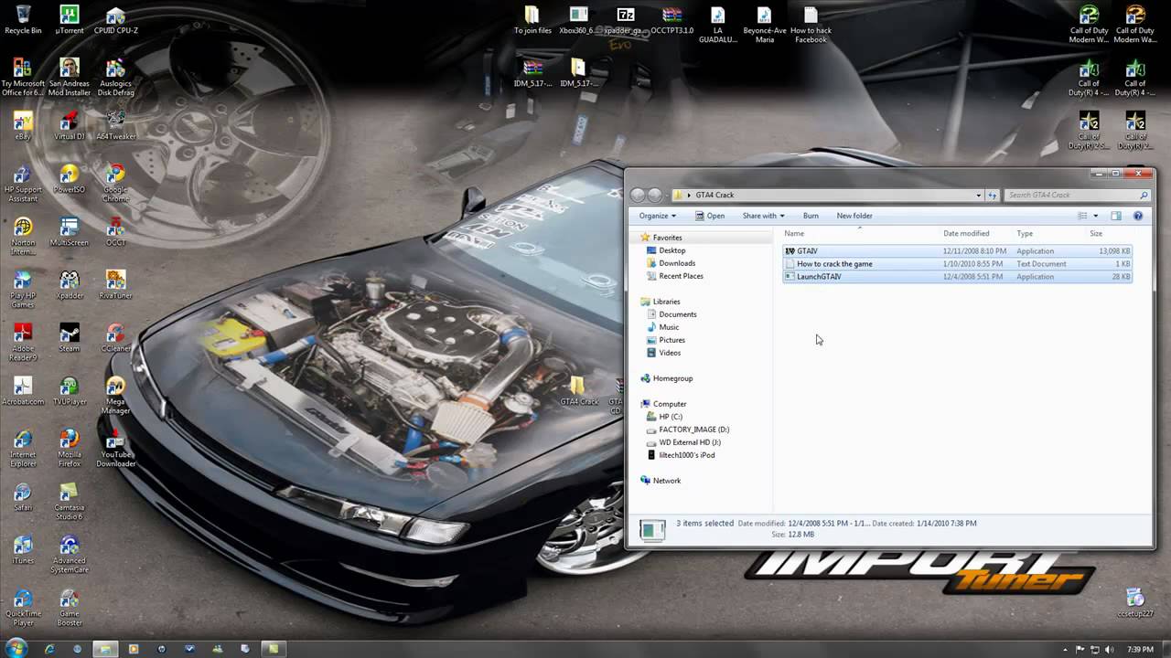Toggle the preview pane icon
1171x658 pixels.
(x=1116, y=216)
